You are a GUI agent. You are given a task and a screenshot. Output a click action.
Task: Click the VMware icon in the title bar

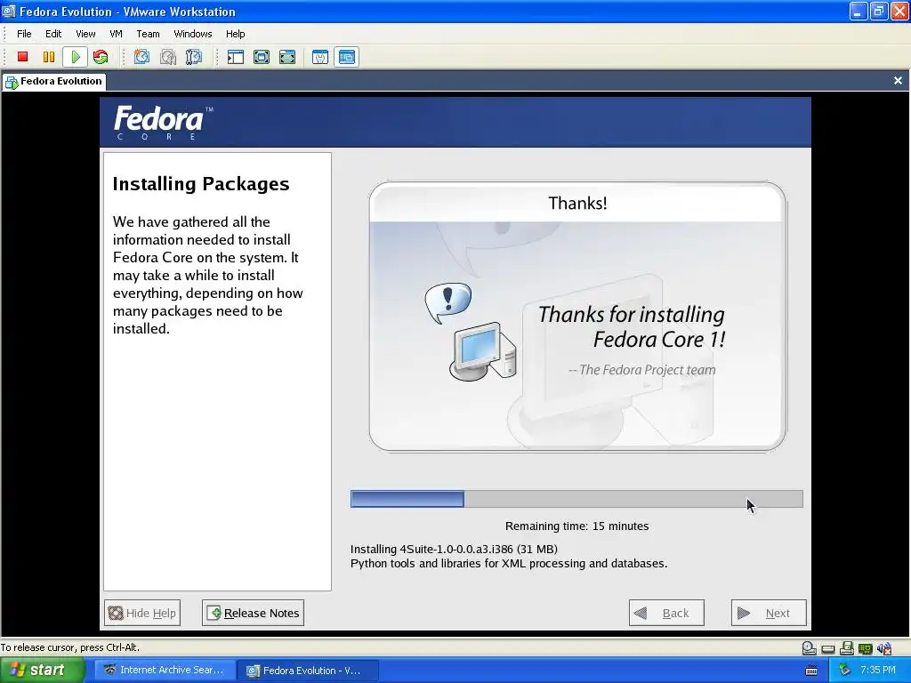(8, 11)
